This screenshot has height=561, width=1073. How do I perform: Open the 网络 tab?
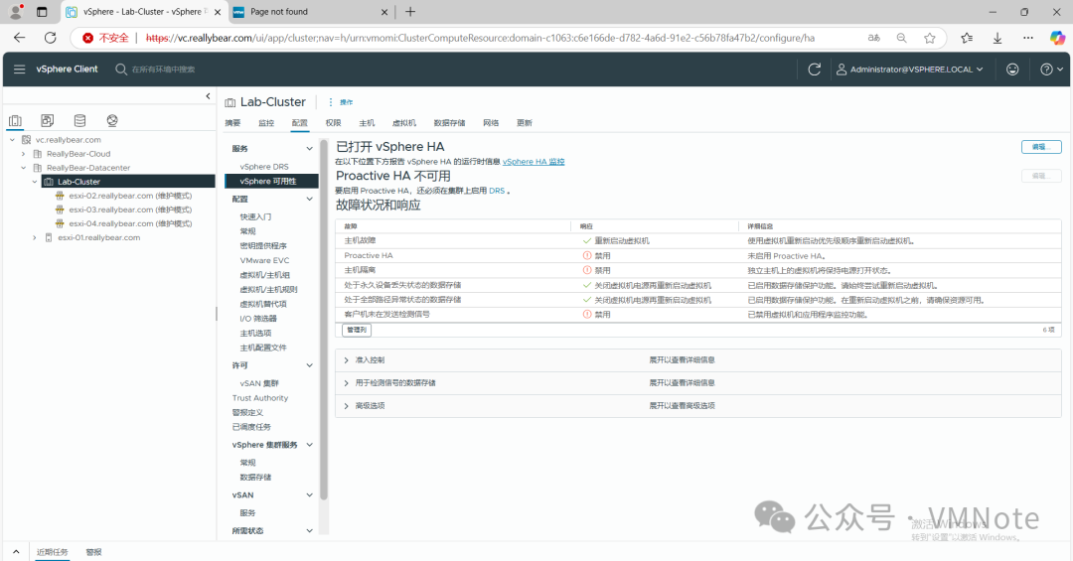(x=491, y=123)
